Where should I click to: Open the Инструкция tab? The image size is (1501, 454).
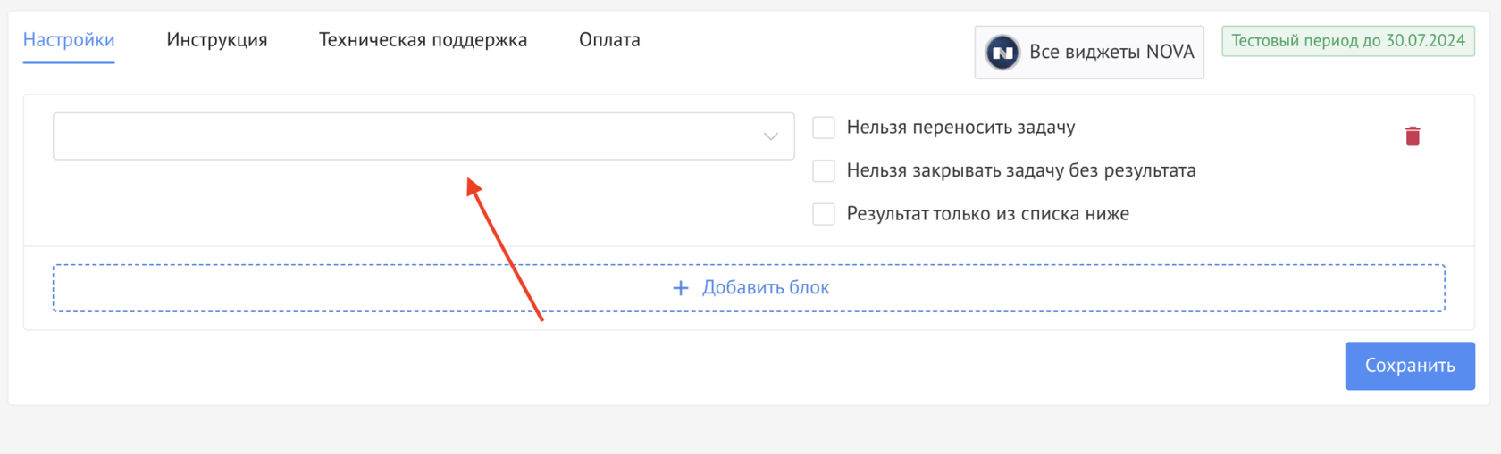click(x=217, y=40)
